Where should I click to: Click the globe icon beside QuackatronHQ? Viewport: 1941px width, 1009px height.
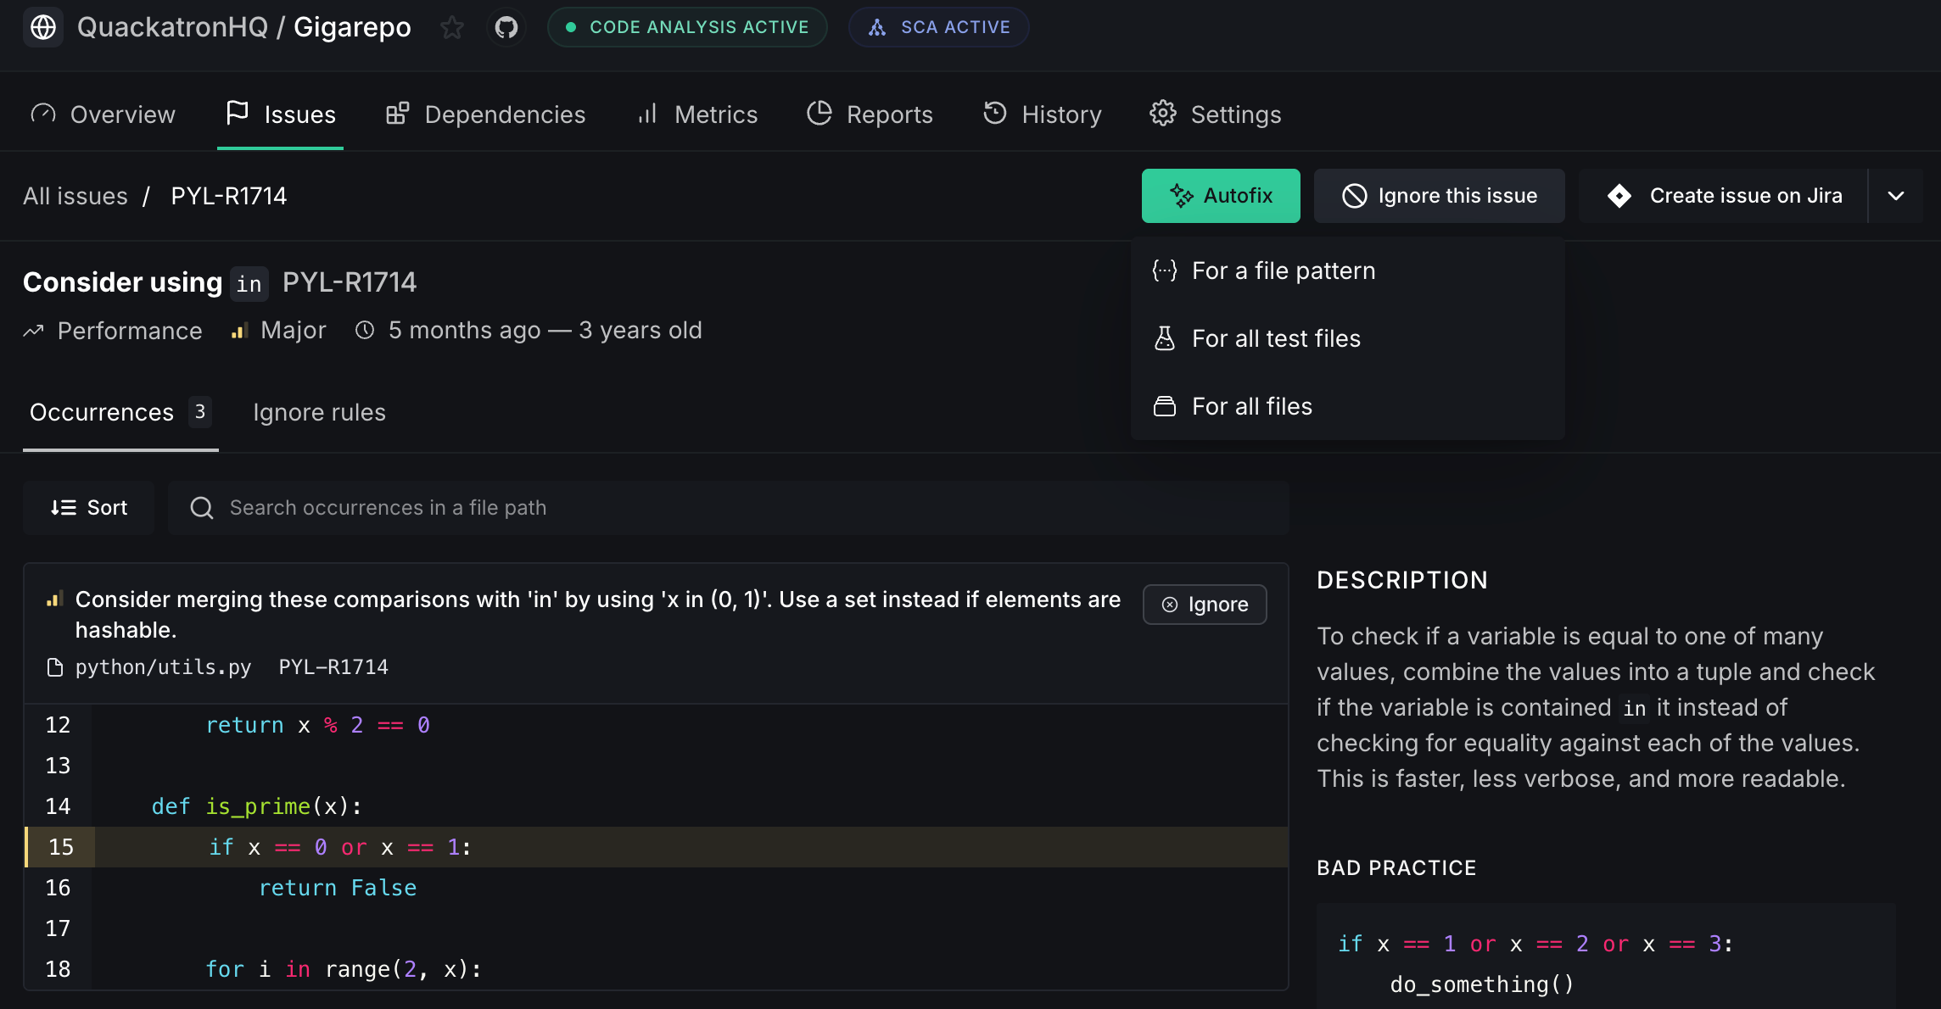pos(43,27)
